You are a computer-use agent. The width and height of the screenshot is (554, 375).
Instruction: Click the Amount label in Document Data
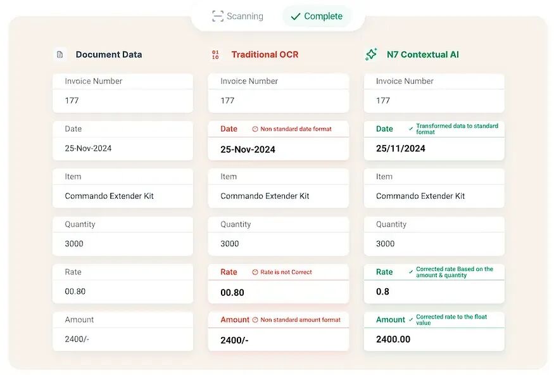pos(79,320)
